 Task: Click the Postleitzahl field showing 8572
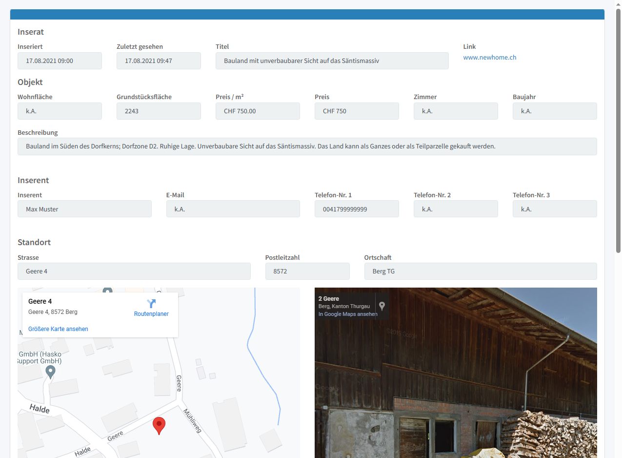click(307, 271)
